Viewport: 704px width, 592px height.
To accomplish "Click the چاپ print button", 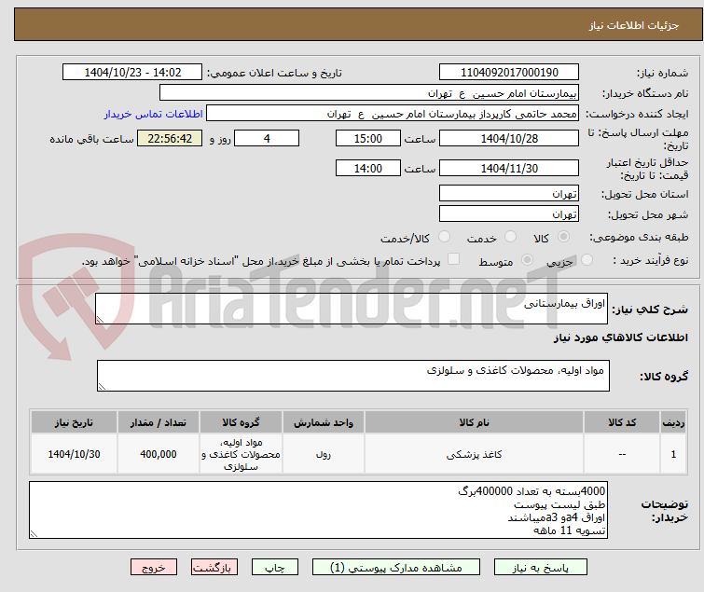I will pos(275,568).
